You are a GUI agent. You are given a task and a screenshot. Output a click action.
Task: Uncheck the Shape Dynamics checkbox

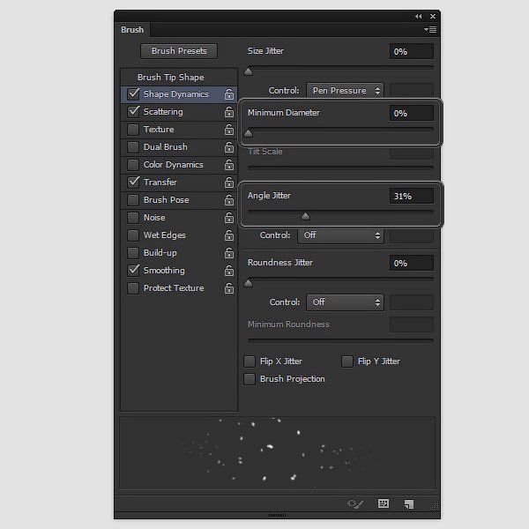click(133, 93)
